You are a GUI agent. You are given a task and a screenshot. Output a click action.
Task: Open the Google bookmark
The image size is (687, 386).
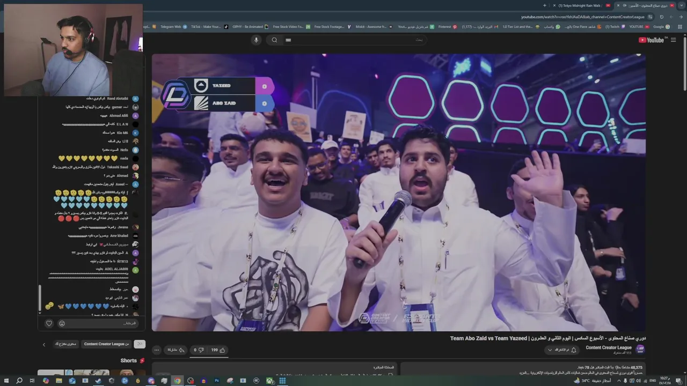pos(661,26)
